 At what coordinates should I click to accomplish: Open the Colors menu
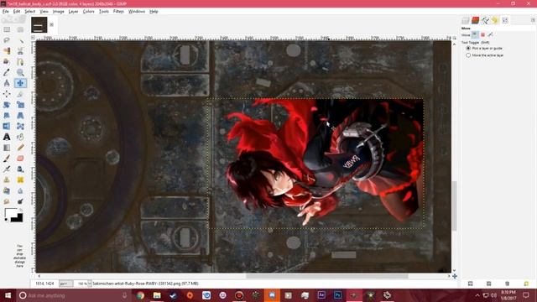pyautogui.click(x=88, y=11)
